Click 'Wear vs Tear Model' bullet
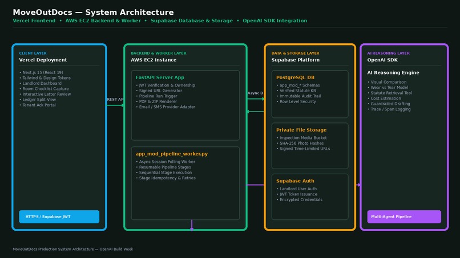This screenshot has height=258, width=460. tap(388, 88)
